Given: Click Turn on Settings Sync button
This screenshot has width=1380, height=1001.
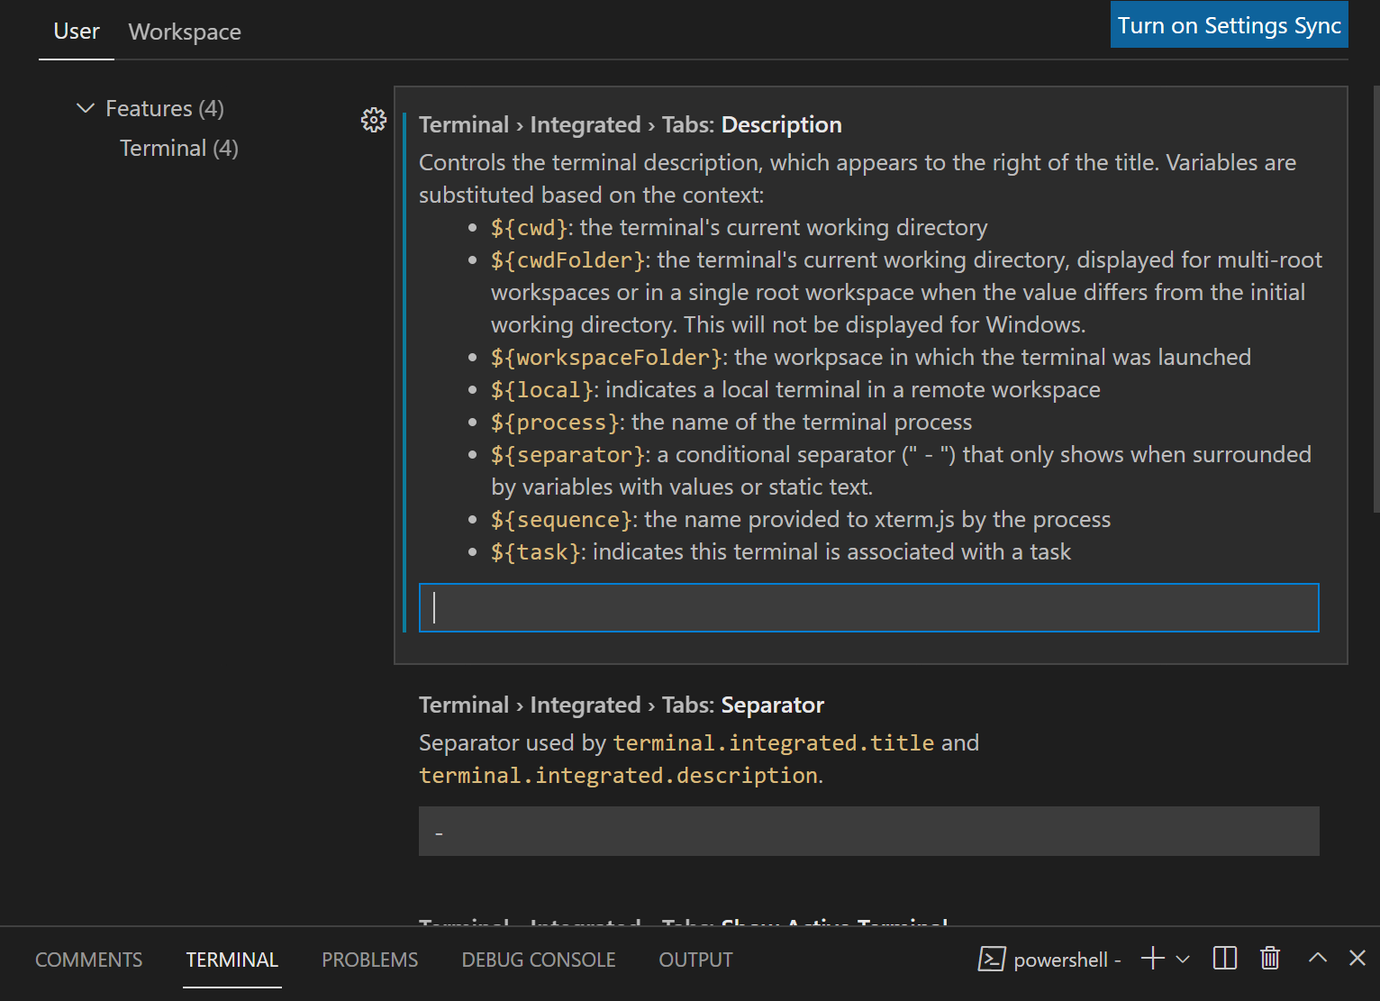Looking at the screenshot, I should [1229, 25].
